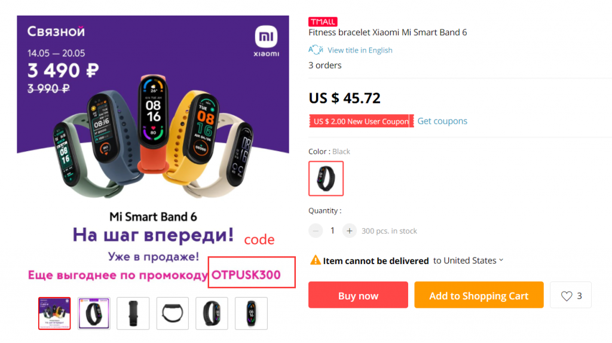Select the first promo banner thumbnail
The image size is (612, 343).
(54, 313)
